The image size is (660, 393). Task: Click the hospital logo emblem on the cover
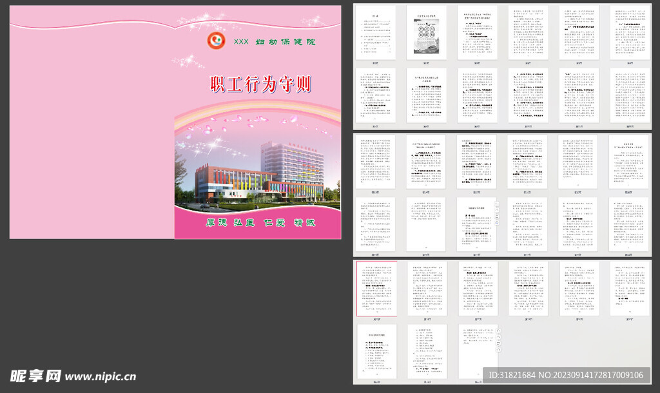[216, 39]
